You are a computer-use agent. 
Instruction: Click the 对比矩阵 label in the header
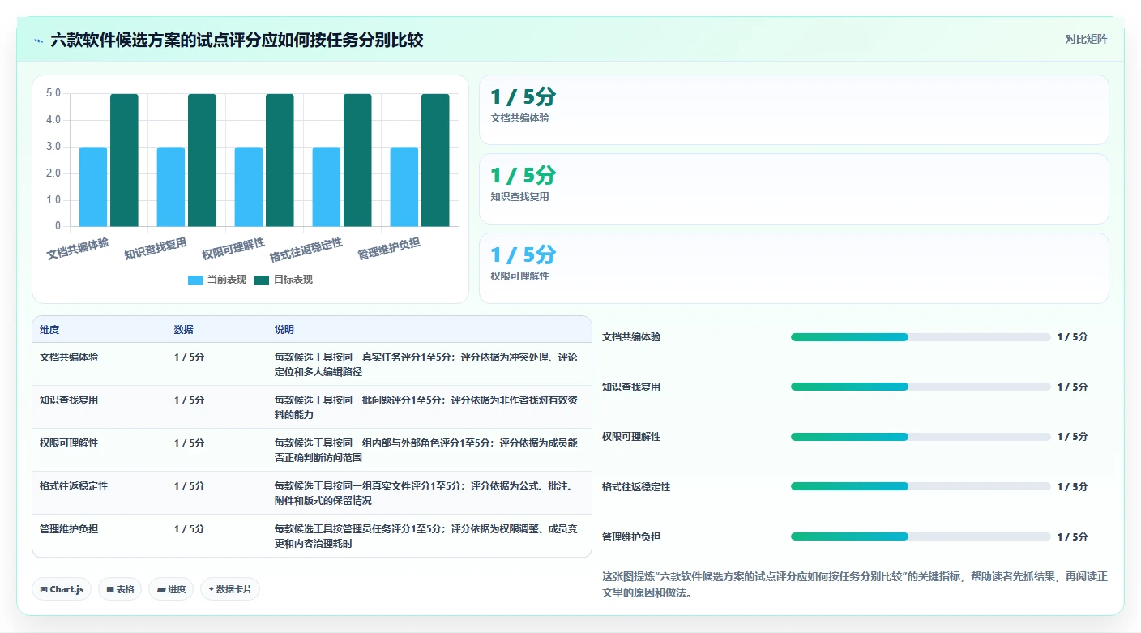click(1086, 39)
